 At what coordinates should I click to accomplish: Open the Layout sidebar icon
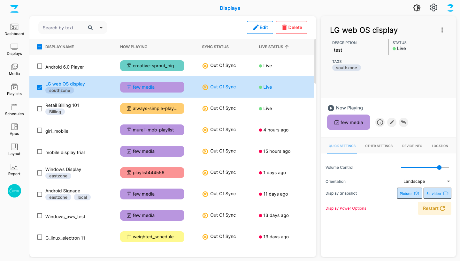coord(14,150)
